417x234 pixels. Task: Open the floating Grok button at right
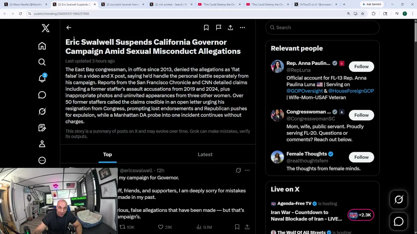pos(399,200)
